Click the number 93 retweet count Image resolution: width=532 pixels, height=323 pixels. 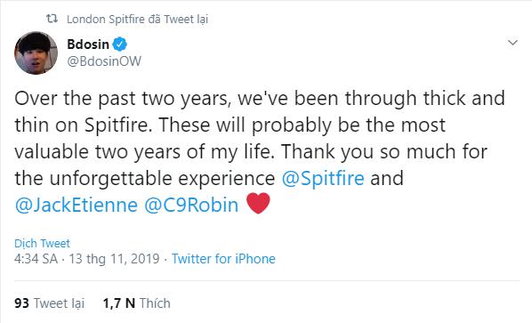(21, 303)
